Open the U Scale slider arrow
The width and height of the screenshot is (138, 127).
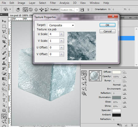click(x=62, y=34)
